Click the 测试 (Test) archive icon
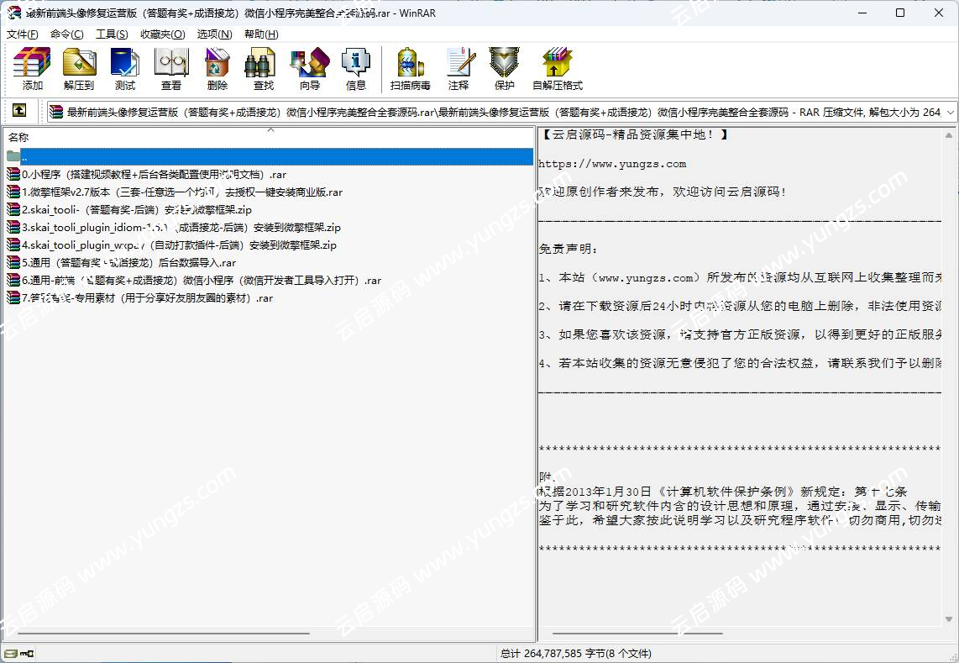 (124, 67)
